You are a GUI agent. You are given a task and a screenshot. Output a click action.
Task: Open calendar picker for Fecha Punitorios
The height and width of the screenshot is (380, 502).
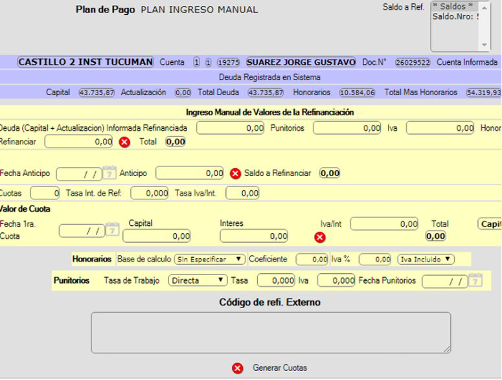click(x=475, y=281)
